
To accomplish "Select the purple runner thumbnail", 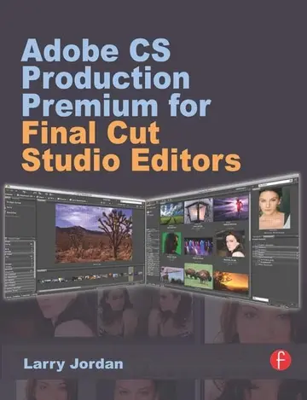I will (x=231, y=208).
